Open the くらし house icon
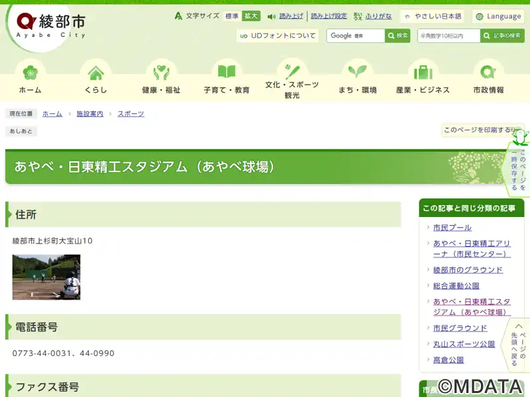Screen dimensions: 530x397 [96, 72]
